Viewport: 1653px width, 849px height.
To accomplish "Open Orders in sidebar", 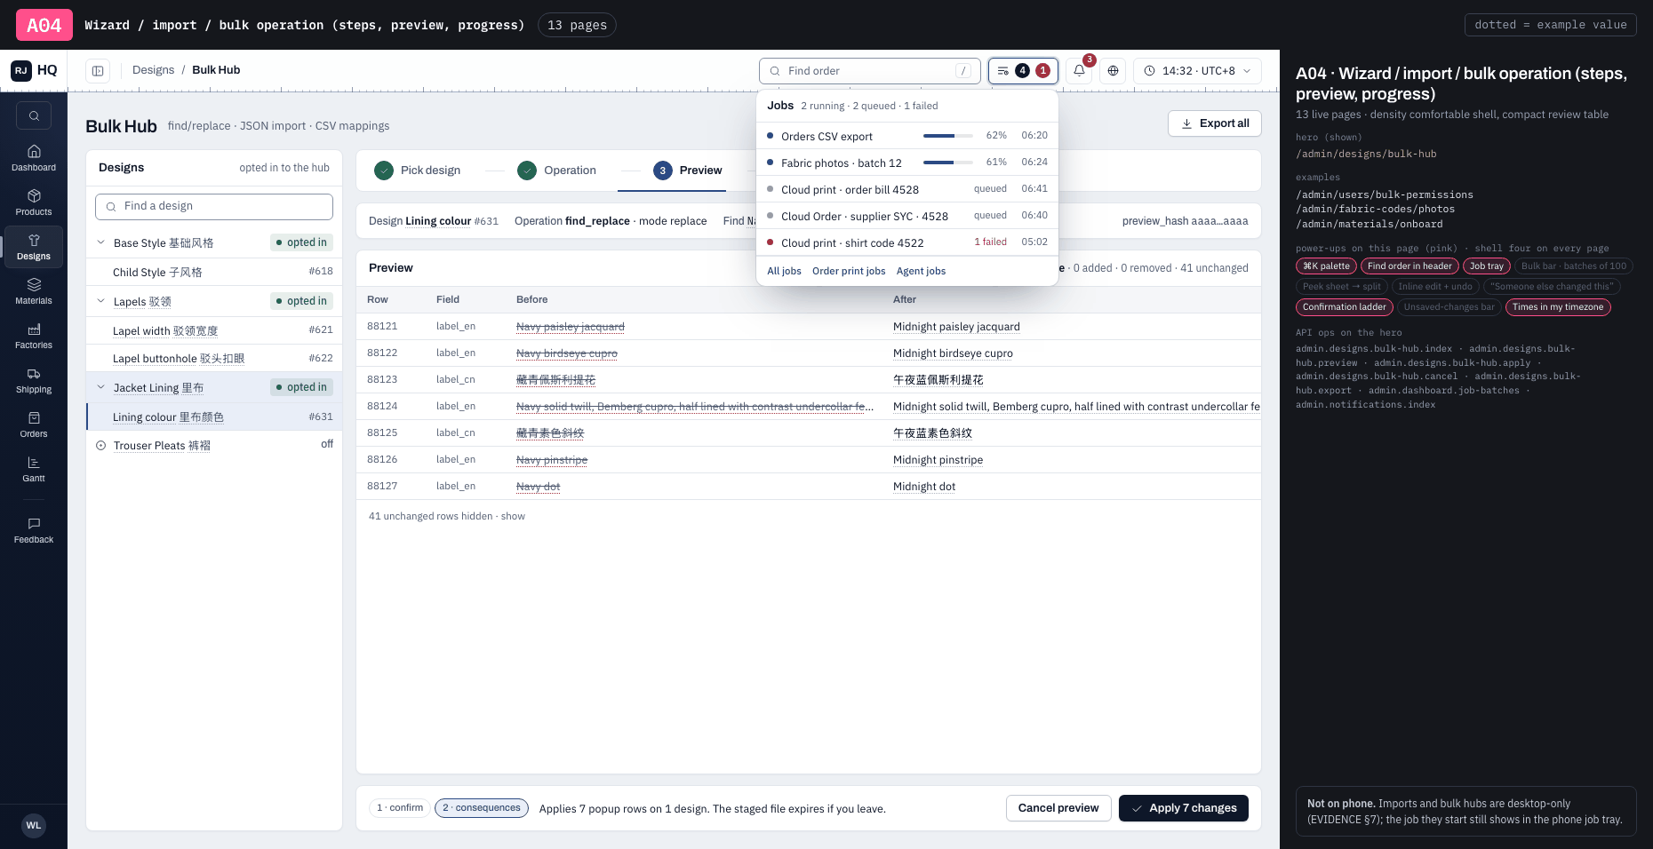I will point(34,424).
